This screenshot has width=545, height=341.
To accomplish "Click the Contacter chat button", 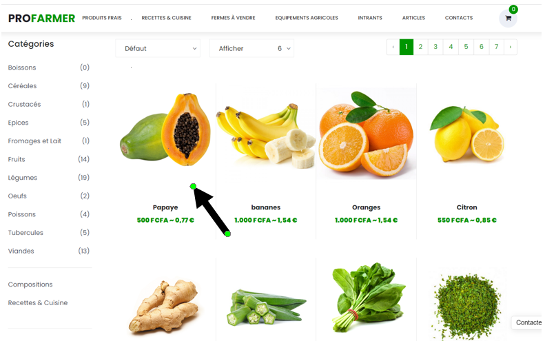I will point(528,322).
